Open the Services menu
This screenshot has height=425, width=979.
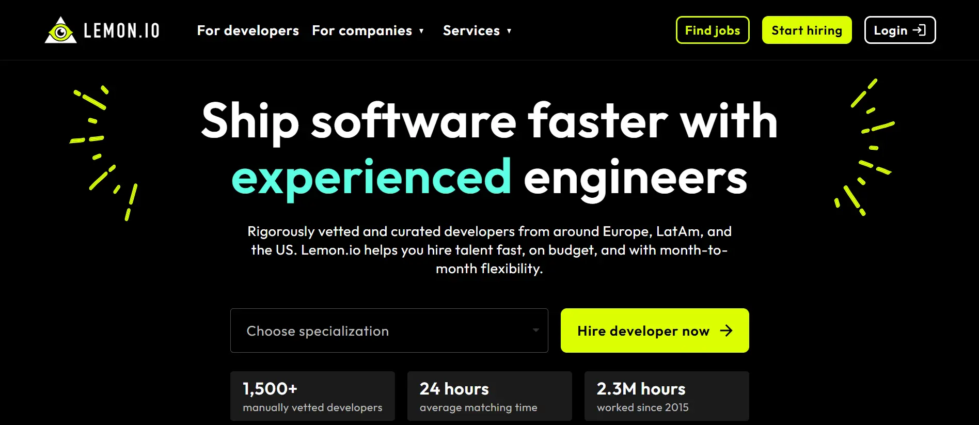tap(471, 30)
